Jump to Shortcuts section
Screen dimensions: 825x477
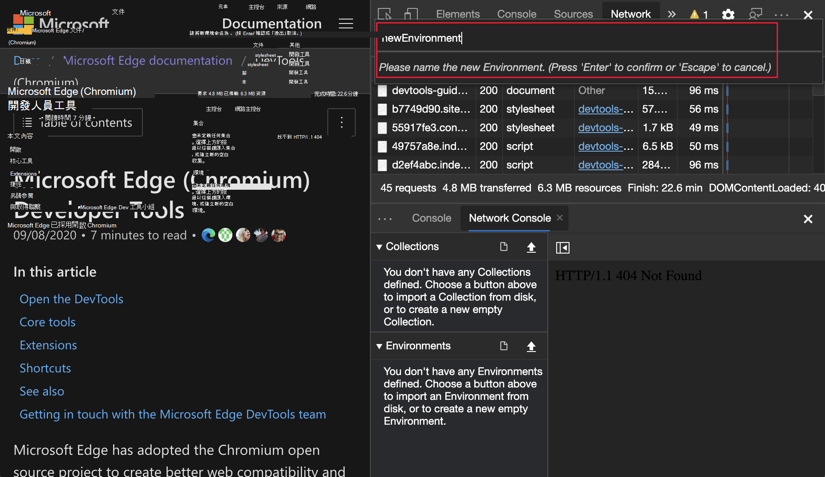pyautogui.click(x=45, y=368)
